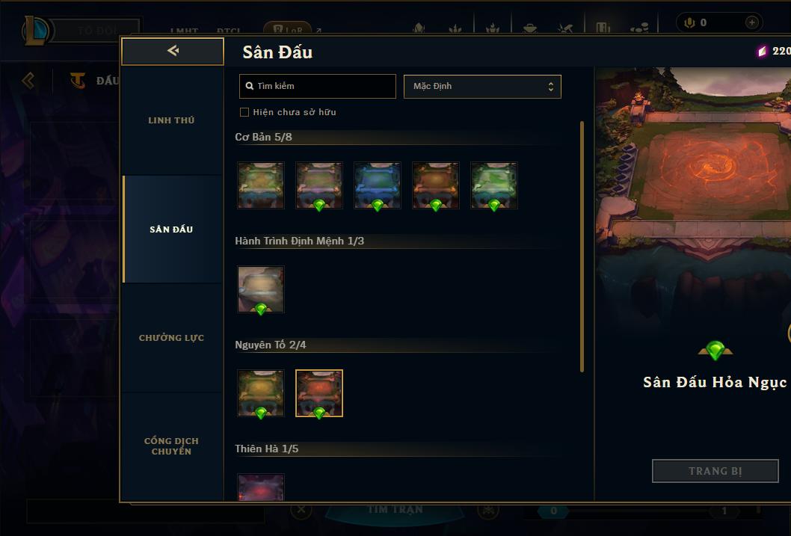Click the League of Legends logo icon
The height and width of the screenshot is (536, 791).
37,30
